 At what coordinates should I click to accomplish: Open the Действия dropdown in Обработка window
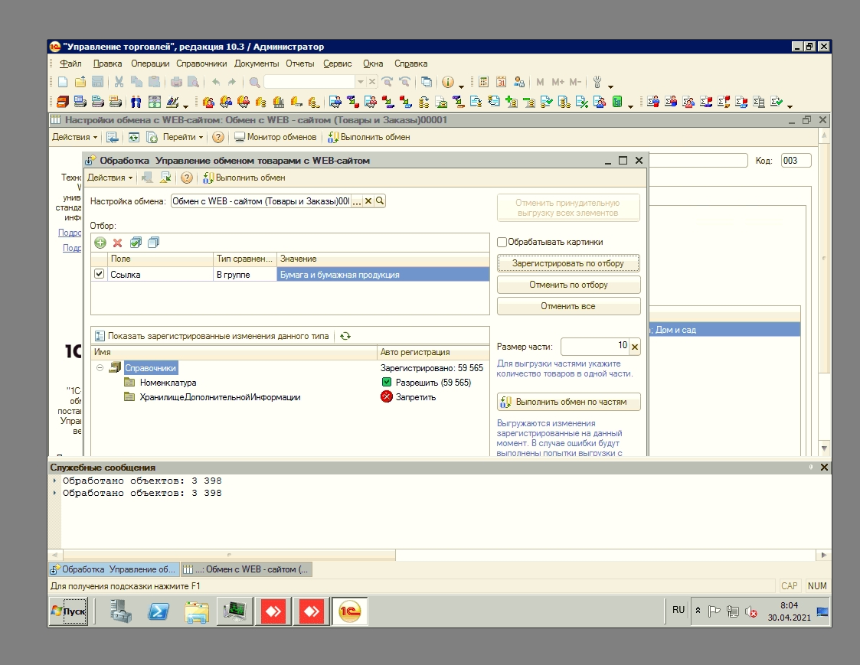click(110, 178)
